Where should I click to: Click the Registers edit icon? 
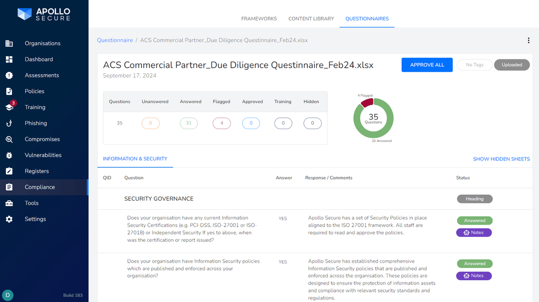pos(9,171)
